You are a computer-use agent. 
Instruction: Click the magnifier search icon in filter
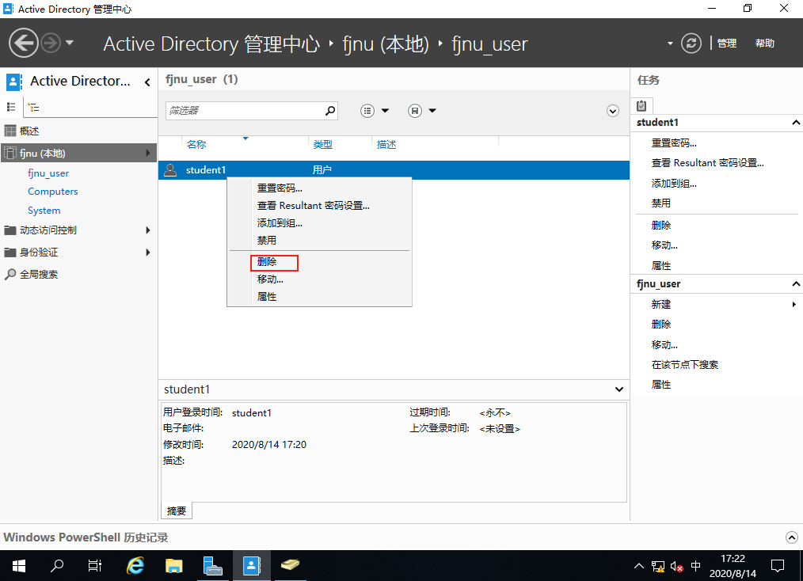(330, 111)
